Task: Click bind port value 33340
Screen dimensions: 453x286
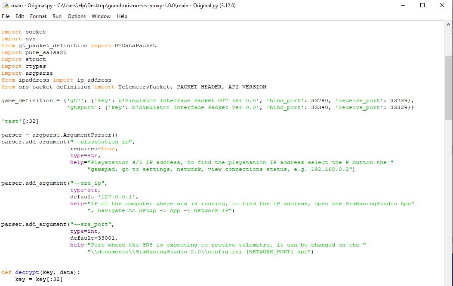Action: [x=320, y=107]
